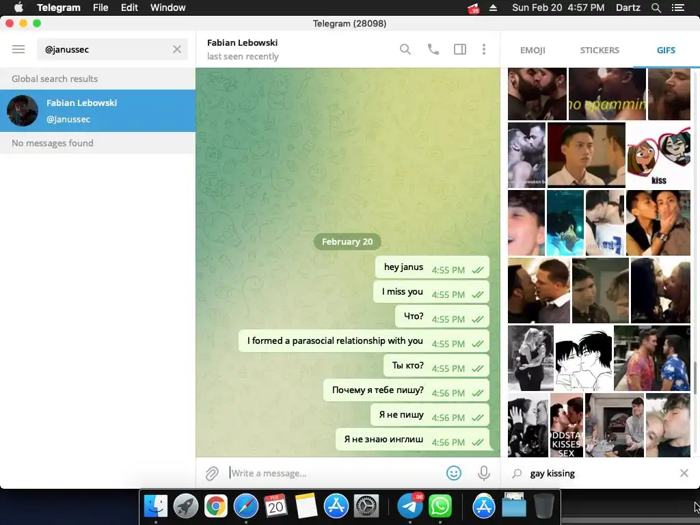This screenshot has width=700, height=525.
Task: Attach a file with paperclip icon
Action: pyautogui.click(x=212, y=473)
